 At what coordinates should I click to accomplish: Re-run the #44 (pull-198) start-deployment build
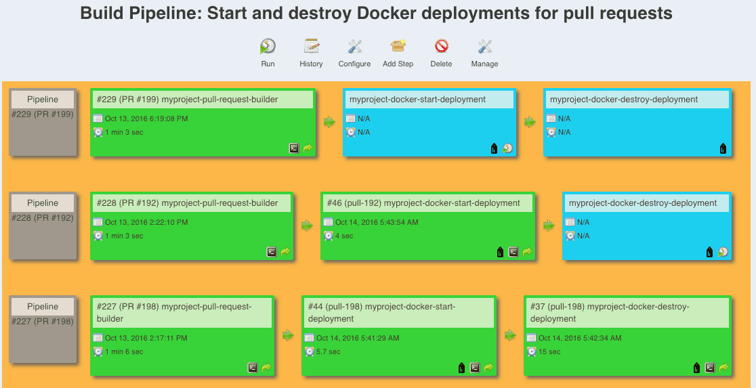coord(488,368)
